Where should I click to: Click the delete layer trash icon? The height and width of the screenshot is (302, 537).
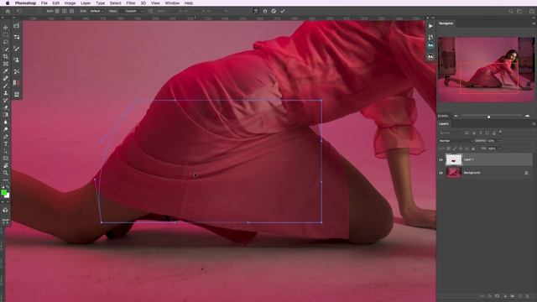[527, 296]
